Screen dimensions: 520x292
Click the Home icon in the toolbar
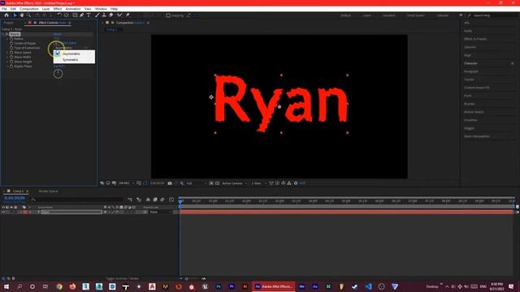[x=6, y=15]
